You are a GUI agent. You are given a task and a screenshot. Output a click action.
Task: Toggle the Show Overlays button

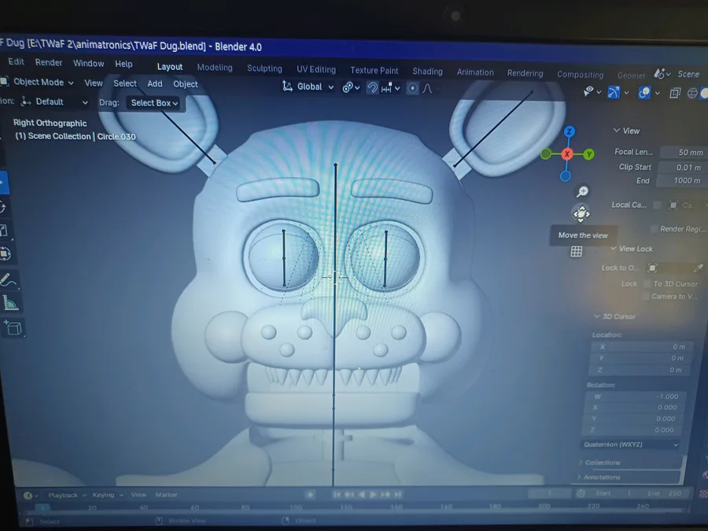pyautogui.click(x=644, y=93)
